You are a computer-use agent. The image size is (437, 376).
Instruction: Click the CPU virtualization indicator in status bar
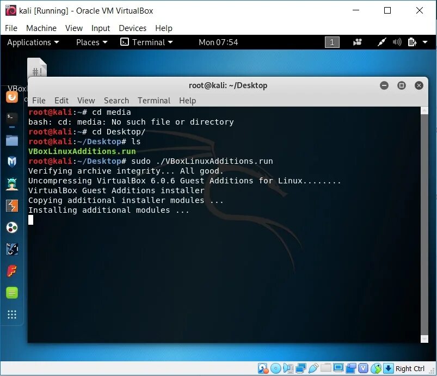[x=364, y=368]
